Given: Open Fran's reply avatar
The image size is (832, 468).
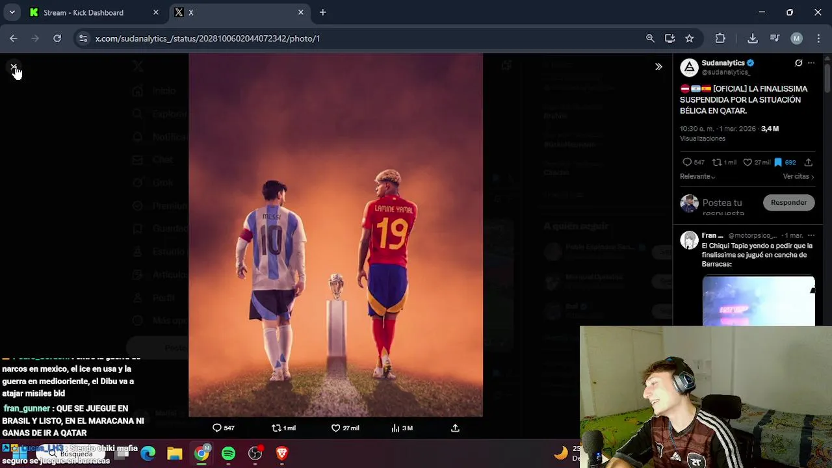Looking at the screenshot, I should (689, 240).
